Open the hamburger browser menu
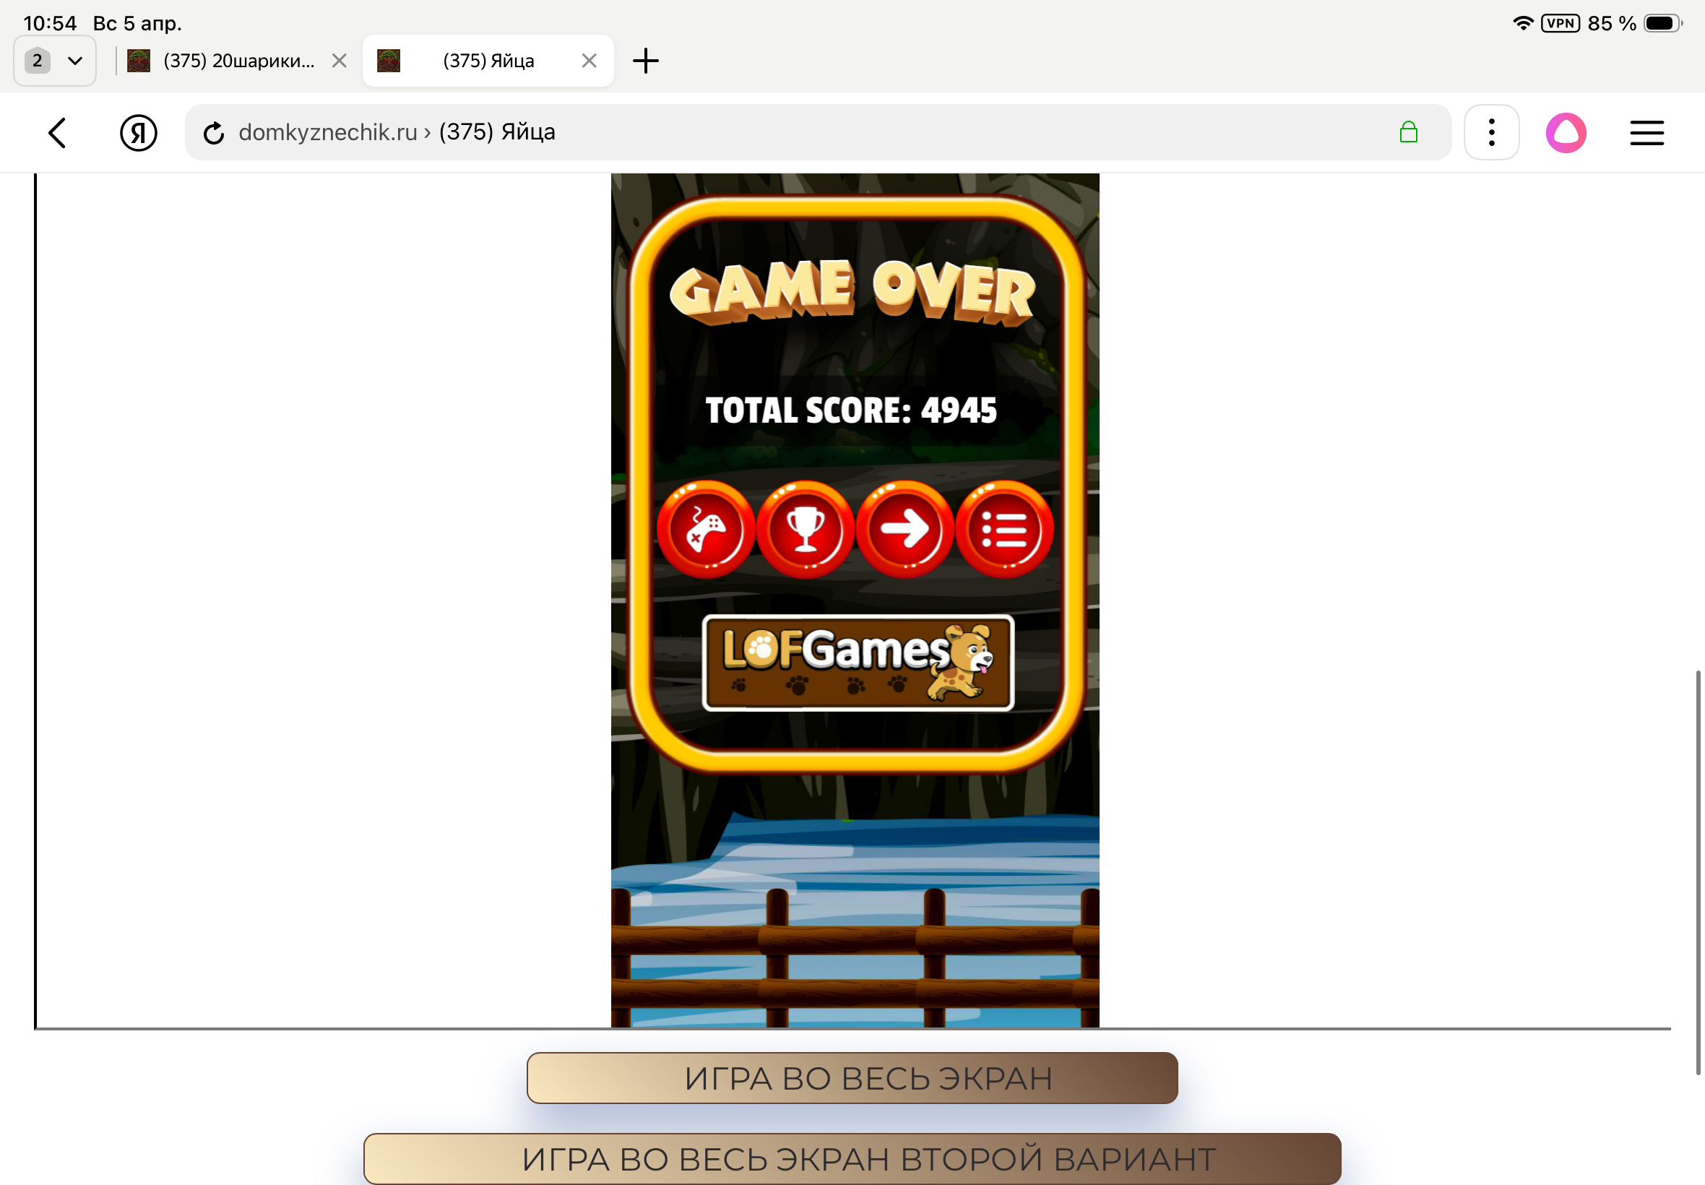This screenshot has height=1185, width=1705. (1646, 133)
